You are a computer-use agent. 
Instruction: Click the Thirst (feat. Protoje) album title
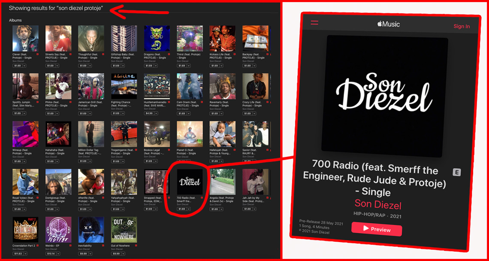(186, 56)
